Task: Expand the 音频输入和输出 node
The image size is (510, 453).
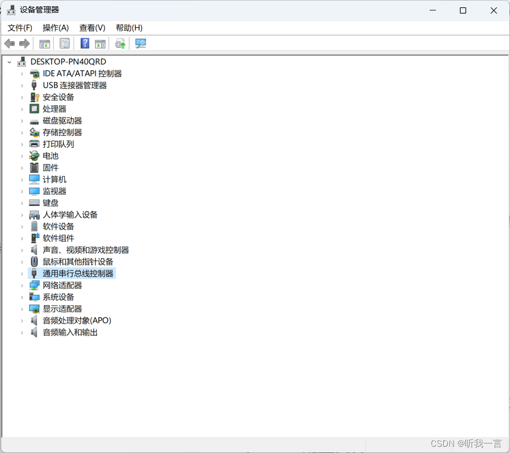Action: [x=22, y=332]
